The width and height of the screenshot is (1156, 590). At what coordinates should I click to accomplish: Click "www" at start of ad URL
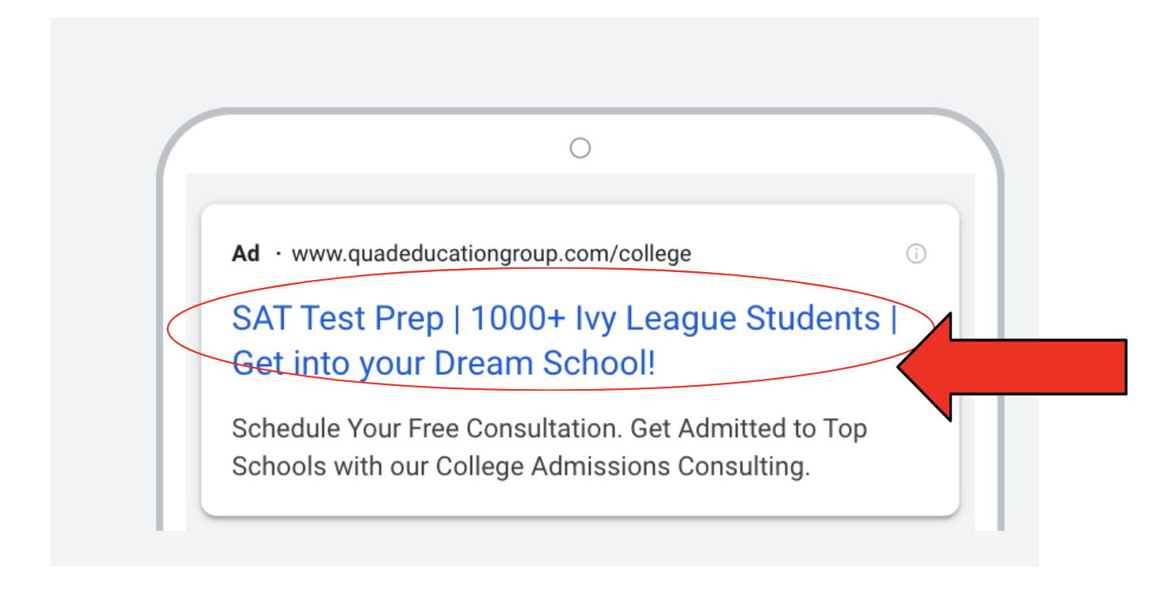coord(313,254)
